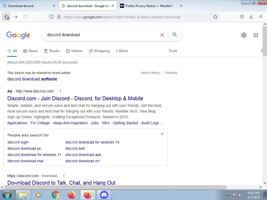Open Download Discord to Talk, Chat result
Image resolution: width=267 pixels, height=200 pixels.
click(x=61, y=183)
